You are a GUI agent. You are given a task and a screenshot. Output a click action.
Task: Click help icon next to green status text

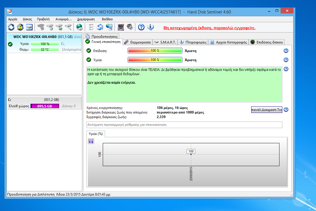pyautogui.click(x=286, y=69)
